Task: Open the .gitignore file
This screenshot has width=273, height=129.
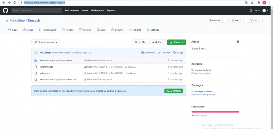Action: point(45,73)
